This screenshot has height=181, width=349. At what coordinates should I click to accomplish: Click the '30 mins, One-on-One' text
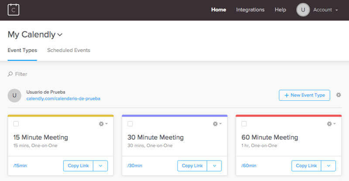pyautogui.click(x=150, y=146)
